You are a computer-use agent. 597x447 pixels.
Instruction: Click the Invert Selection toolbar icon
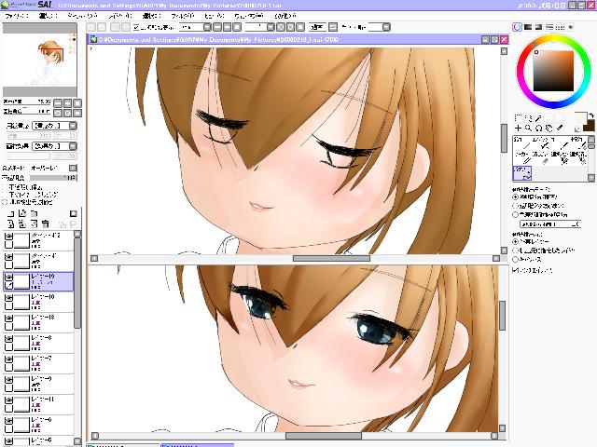point(125,27)
